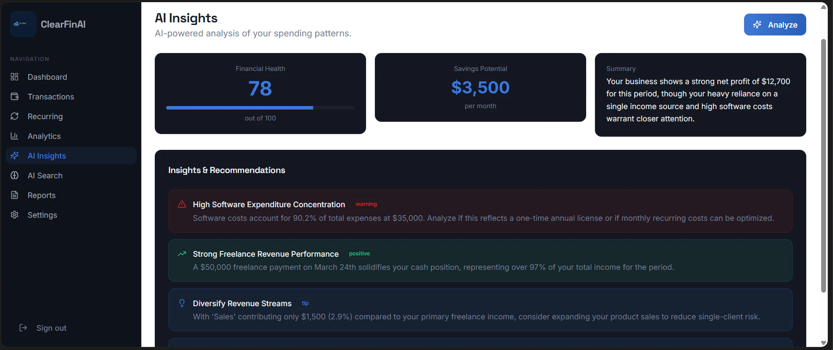This screenshot has height=350, width=833.
Task: Click the Sign out arrow icon
Action: pos(23,328)
